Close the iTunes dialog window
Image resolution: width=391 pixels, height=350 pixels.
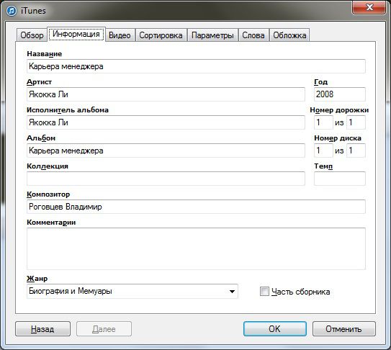[x=369, y=7]
